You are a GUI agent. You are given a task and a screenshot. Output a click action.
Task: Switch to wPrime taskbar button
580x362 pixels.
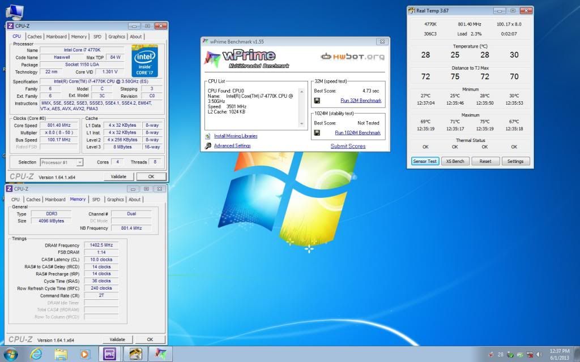(x=160, y=354)
